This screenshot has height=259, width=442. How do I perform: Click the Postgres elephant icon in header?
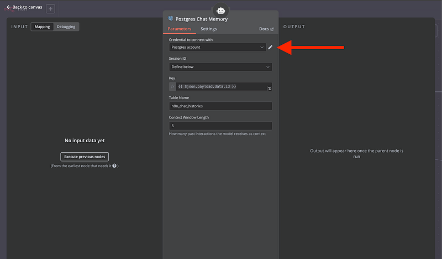170,19
